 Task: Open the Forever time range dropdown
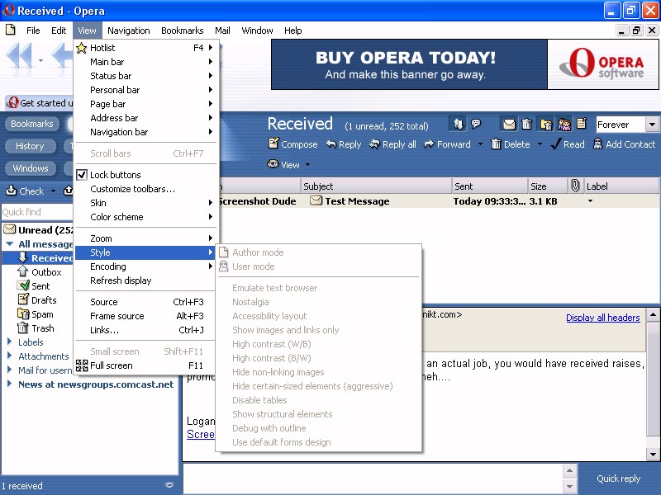(652, 125)
